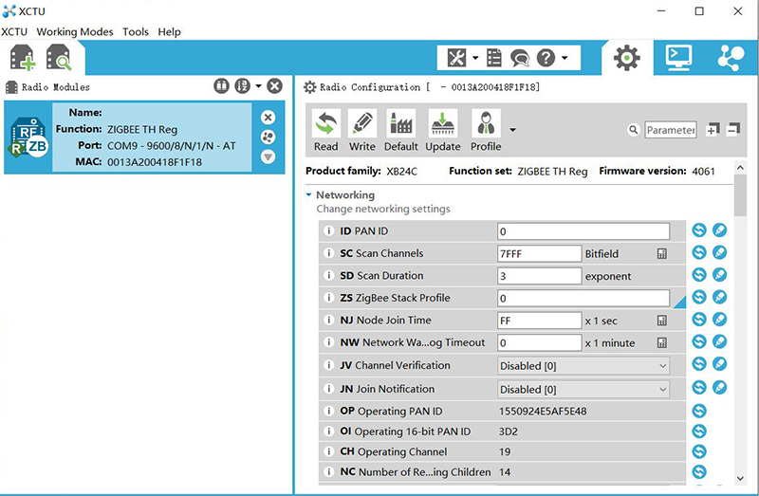Click the ID PAN ID input field
Screen dimensions: 759x496
(583, 231)
